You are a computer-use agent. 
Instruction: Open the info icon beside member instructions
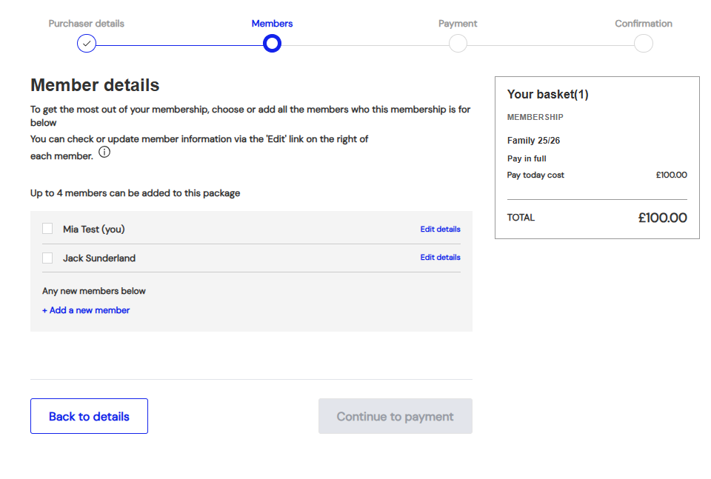104,153
